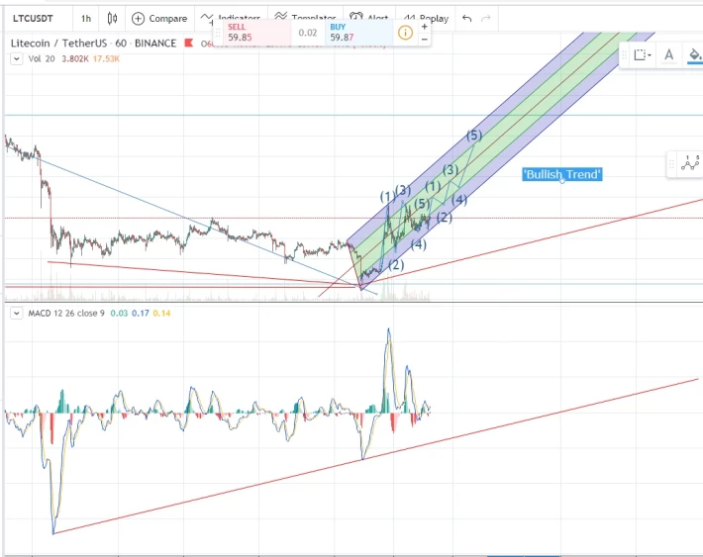Click the Compare plus icon
Image resolution: width=703 pixels, height=557 pixels.
click(x=138, y=19)
